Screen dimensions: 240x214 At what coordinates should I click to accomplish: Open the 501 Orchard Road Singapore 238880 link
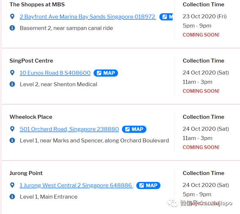coord(69,129)
